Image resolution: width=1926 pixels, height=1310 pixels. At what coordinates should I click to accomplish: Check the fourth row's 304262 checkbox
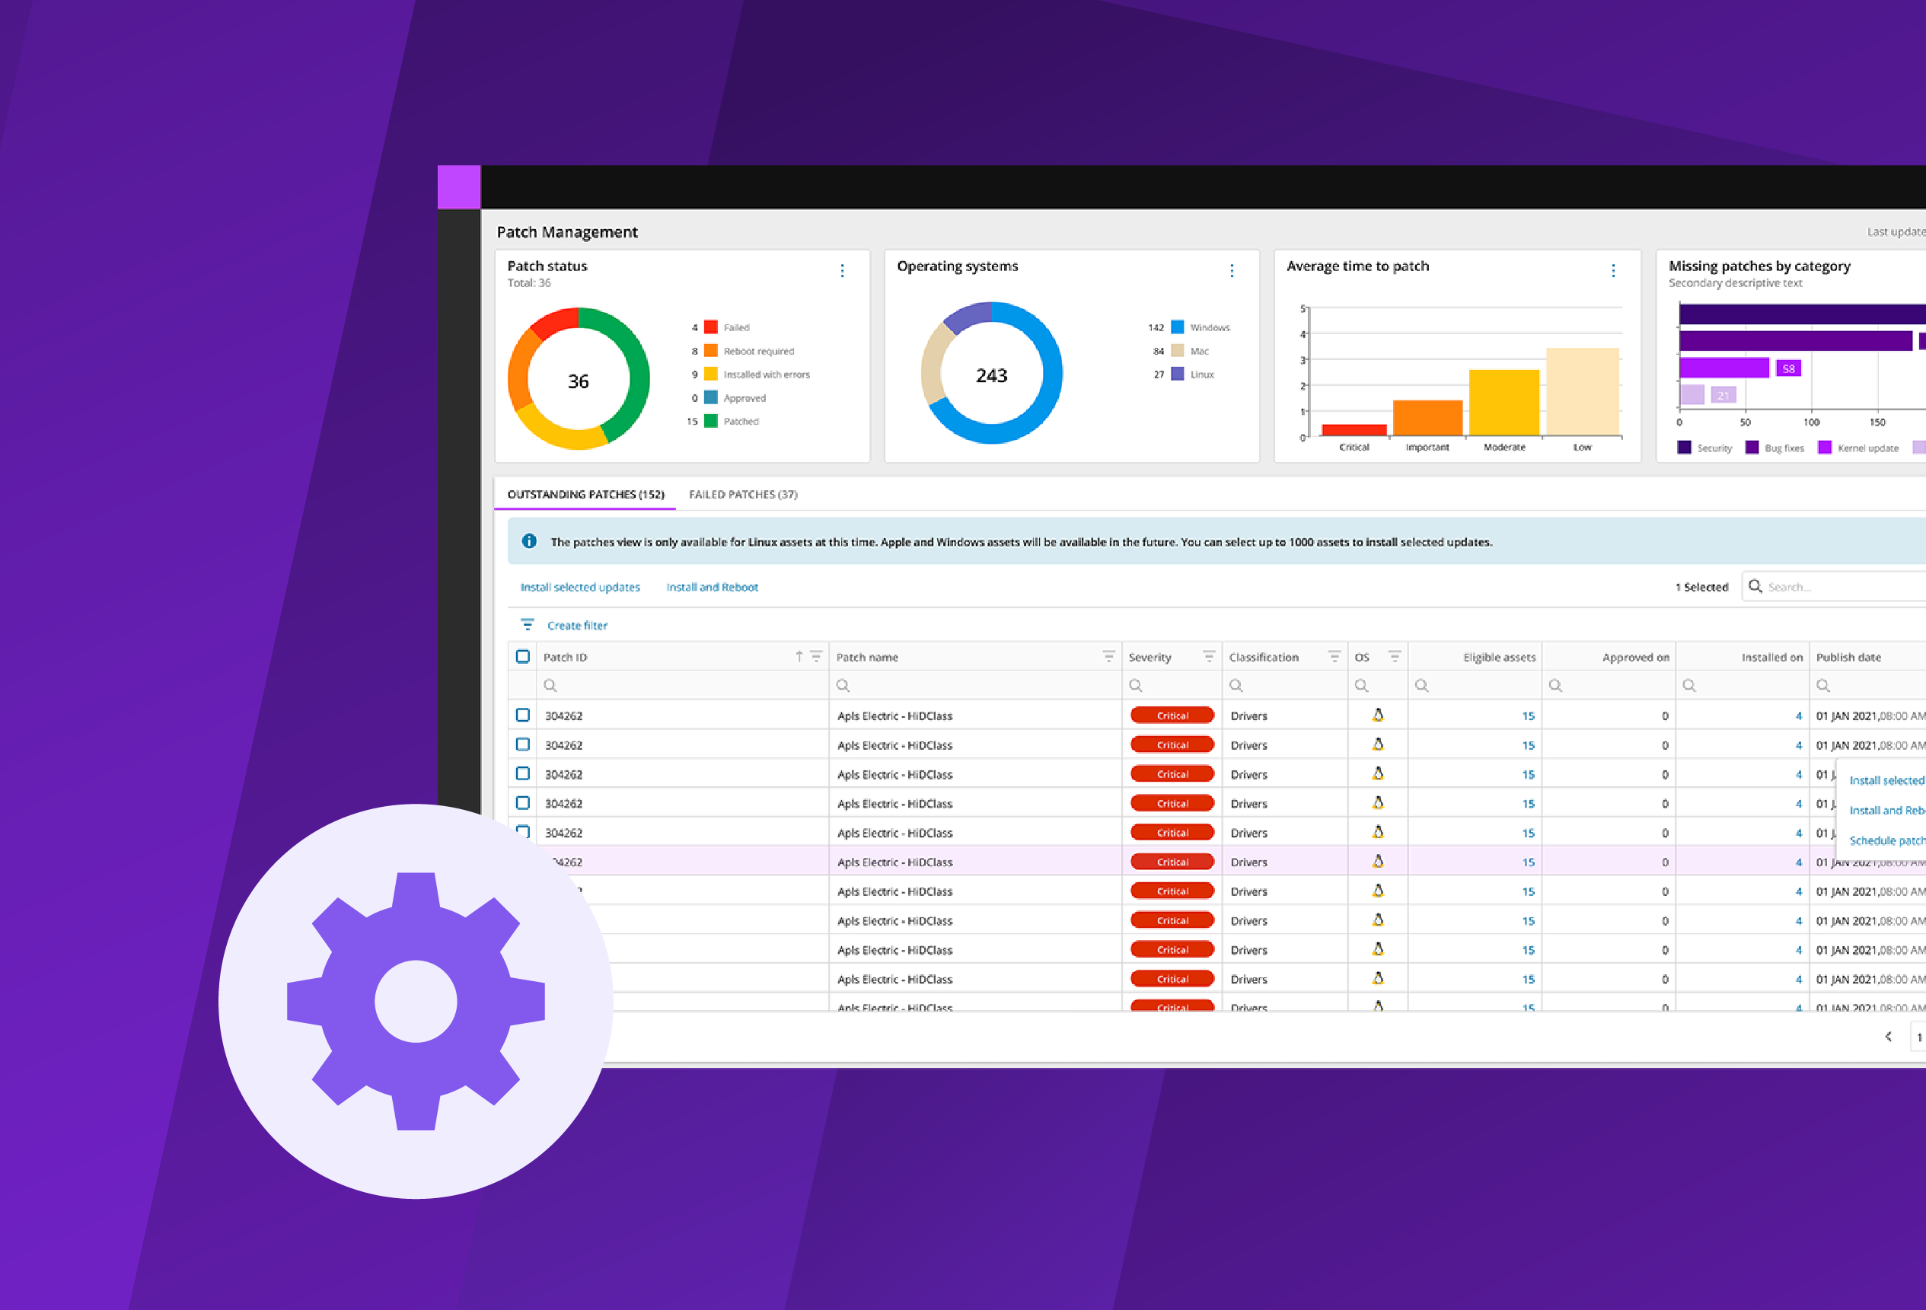click(x=523, y=802)
